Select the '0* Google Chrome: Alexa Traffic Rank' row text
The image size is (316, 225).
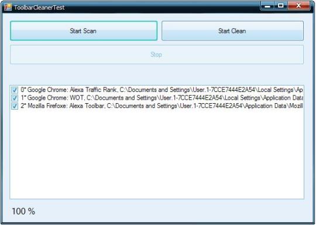pyautogui.click(x=162, y=90)
